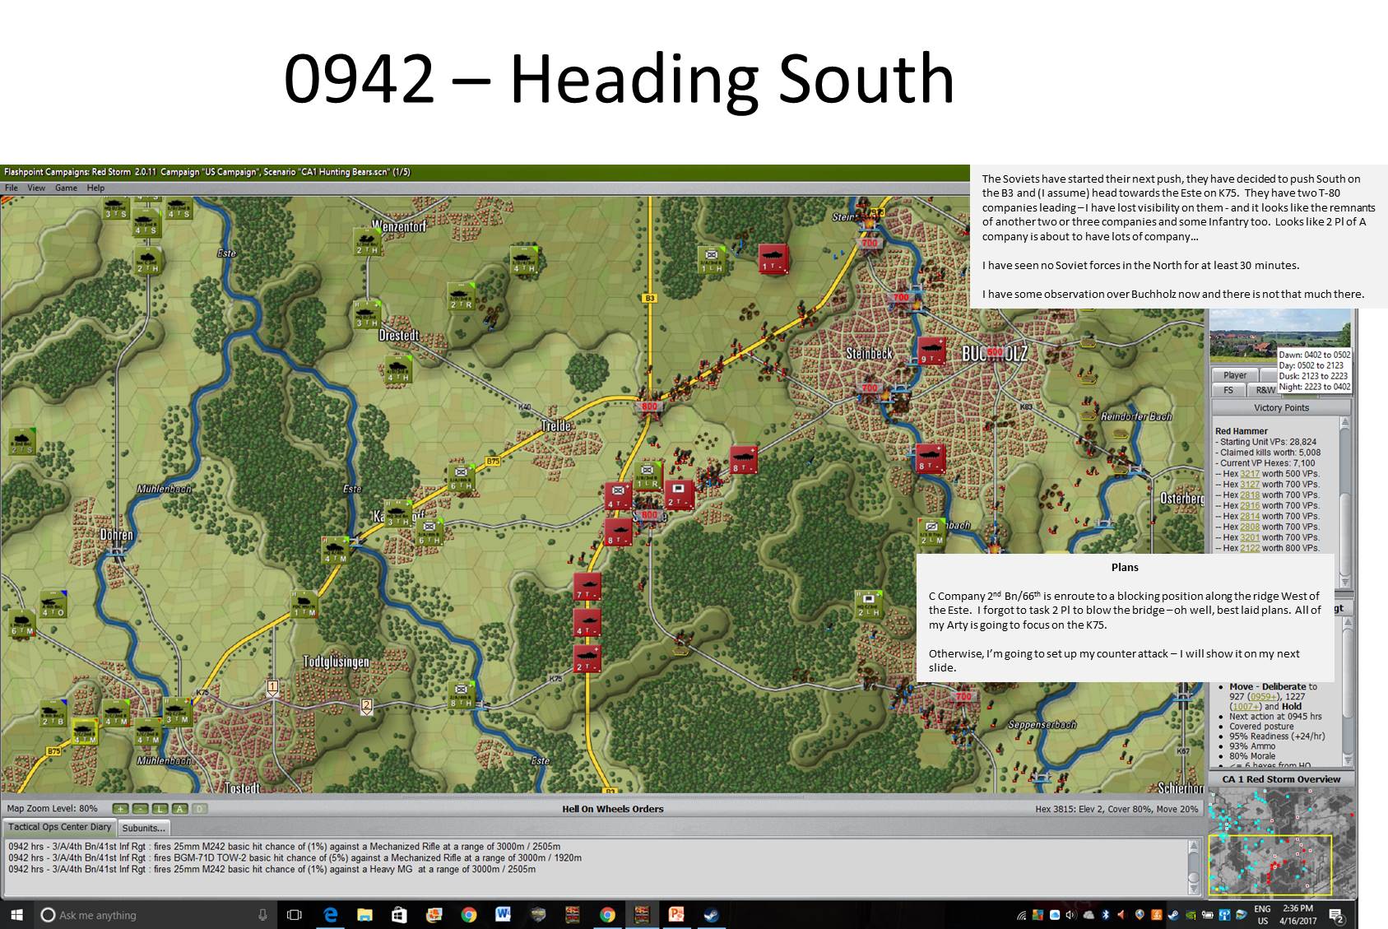
Task: Select highlighted yellow 4 T M unit
Action: [x=85, y=731]
